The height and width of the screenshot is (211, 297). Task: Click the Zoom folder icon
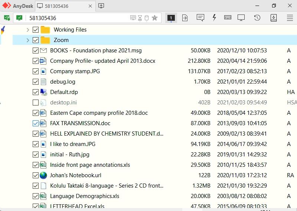(x=45, y=40)
